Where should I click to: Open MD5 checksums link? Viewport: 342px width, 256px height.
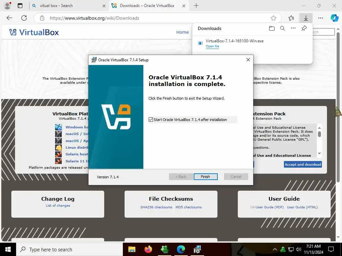pos(189,207)
